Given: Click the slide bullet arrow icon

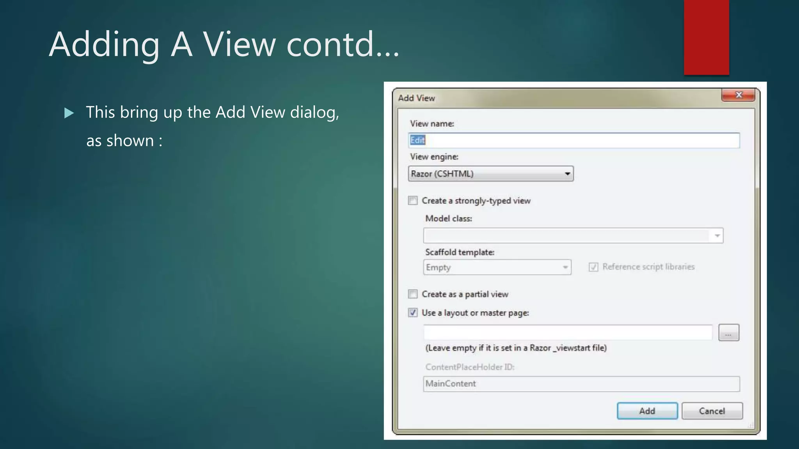Looking at the screenshot, I should click(x=69, y=113).
